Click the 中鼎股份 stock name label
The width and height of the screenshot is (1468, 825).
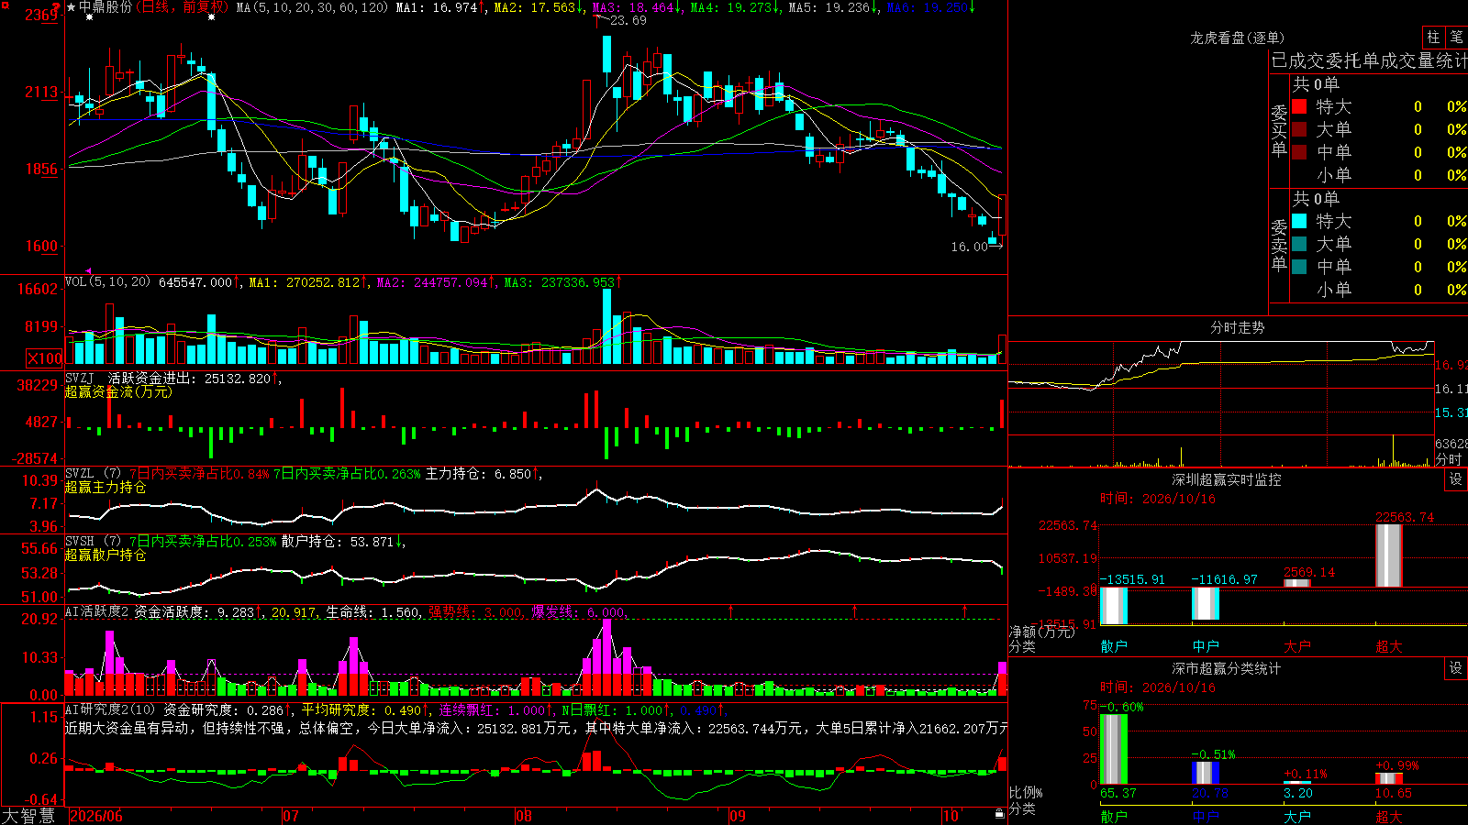[105, 7]
